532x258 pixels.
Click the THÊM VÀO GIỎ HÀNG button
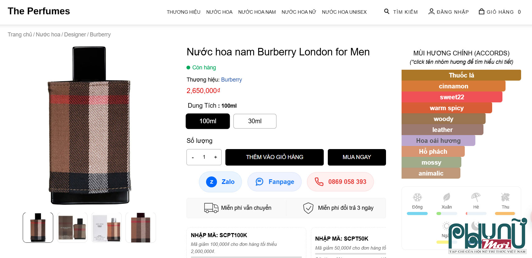[x=274, y=157]
